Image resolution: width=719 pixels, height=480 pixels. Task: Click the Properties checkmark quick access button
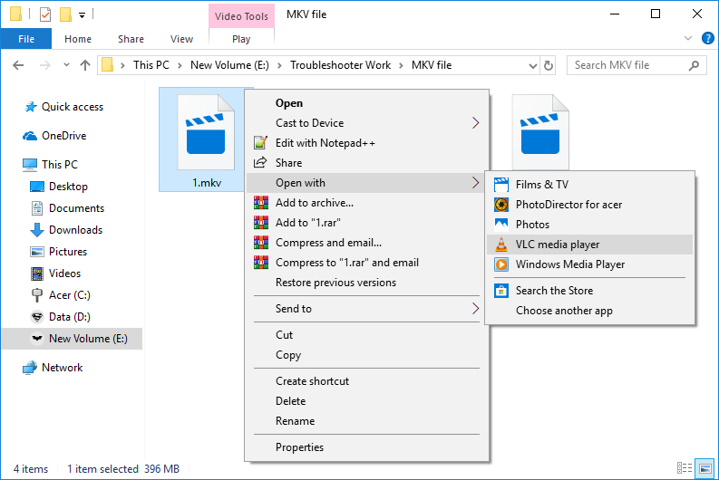coord(45,14)
